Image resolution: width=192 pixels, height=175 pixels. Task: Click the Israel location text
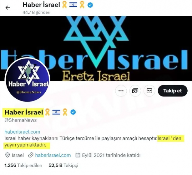click(18, 155)
